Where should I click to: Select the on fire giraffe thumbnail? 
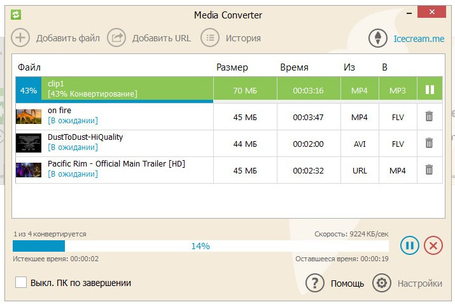tap(29, 116)
